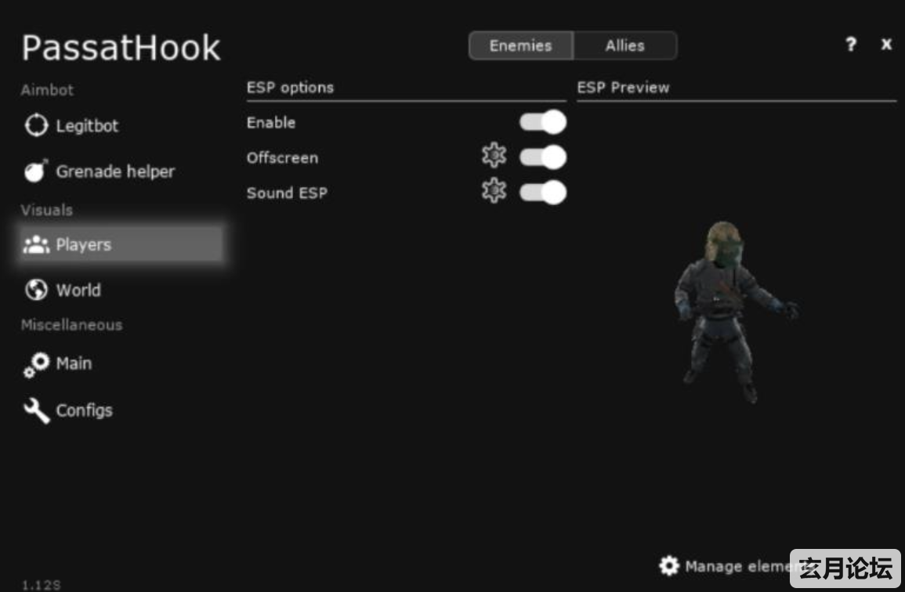Open the World visuals label
This screenshot has width=905, height=592.
(x=78, y=290)
